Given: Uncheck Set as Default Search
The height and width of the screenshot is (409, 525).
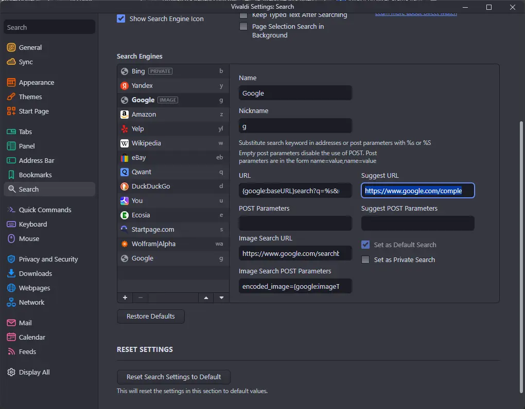Looking at the screenshot, I should coord(365,245).
